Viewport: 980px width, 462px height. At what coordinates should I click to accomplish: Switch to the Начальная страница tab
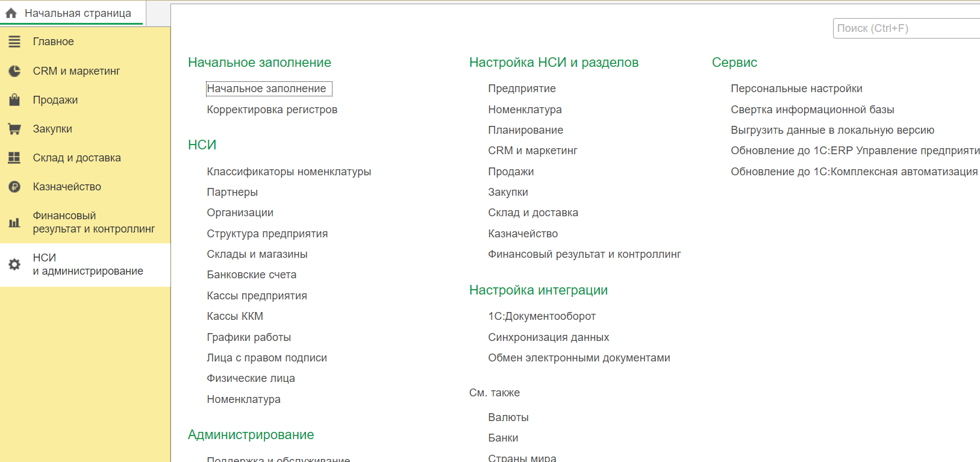coord(77,13)
